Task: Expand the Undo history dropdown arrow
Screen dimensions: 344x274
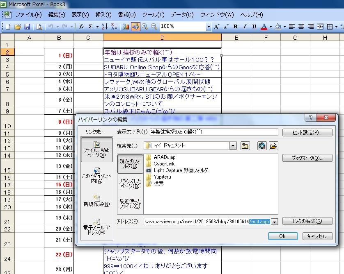Action: (x=58, y=27)
